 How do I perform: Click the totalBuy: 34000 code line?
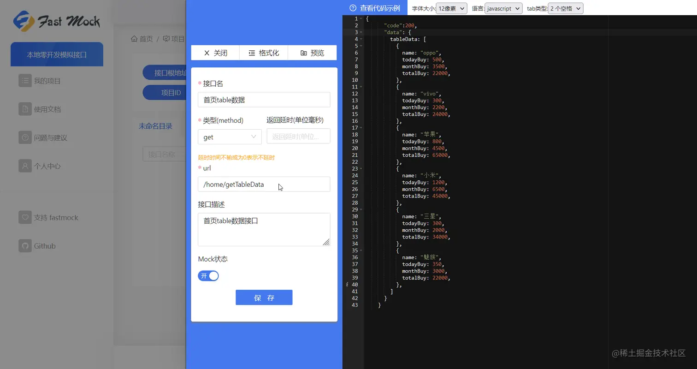point(426,237)
